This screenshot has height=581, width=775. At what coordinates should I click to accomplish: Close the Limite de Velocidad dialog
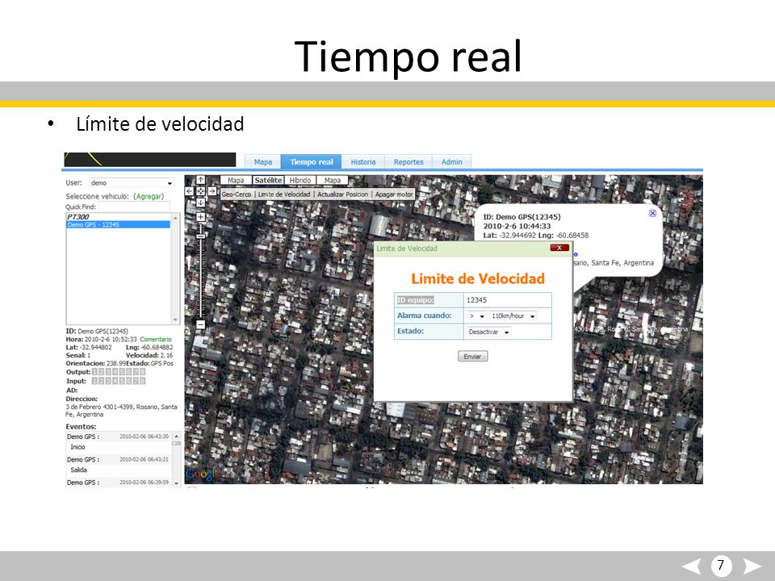559,248
